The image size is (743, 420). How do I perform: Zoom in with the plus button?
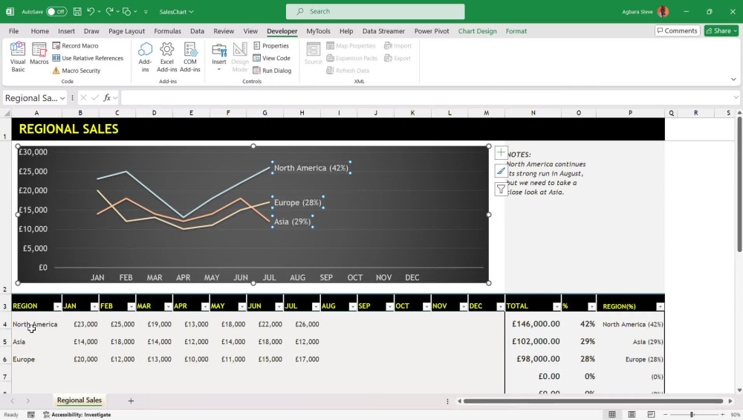coord(723,414)
